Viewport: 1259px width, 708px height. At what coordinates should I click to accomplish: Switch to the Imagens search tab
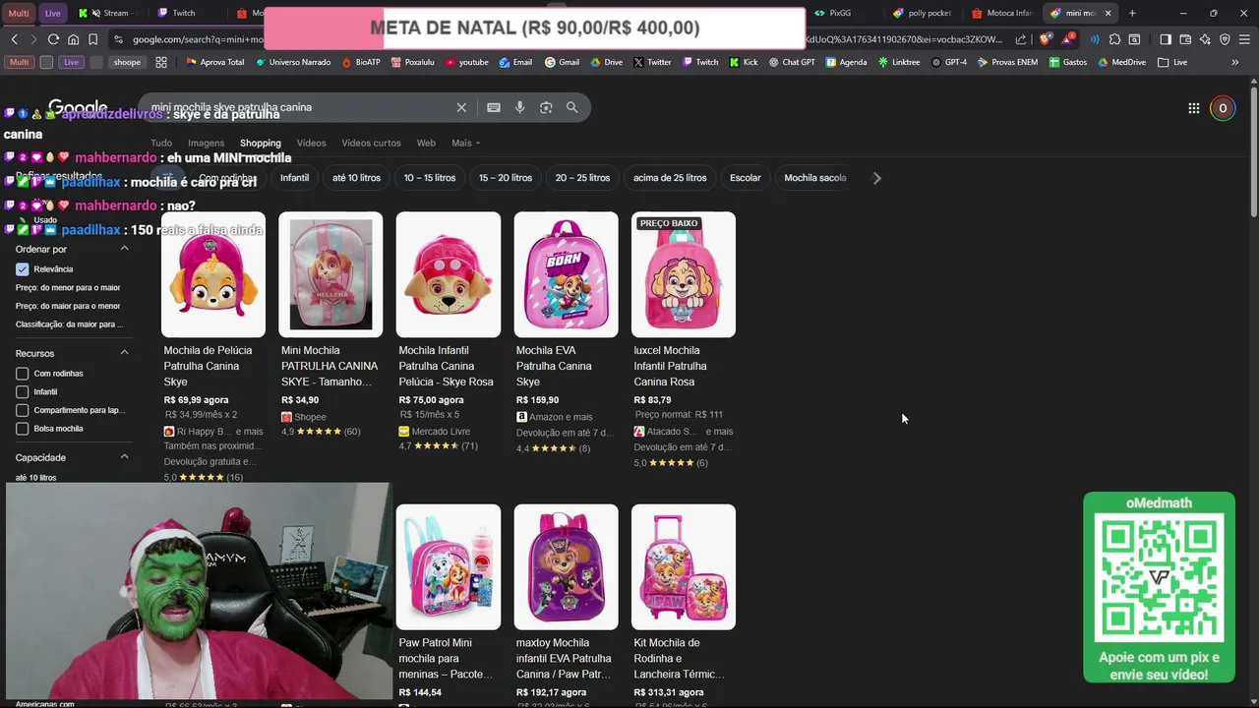click(206, 143)
